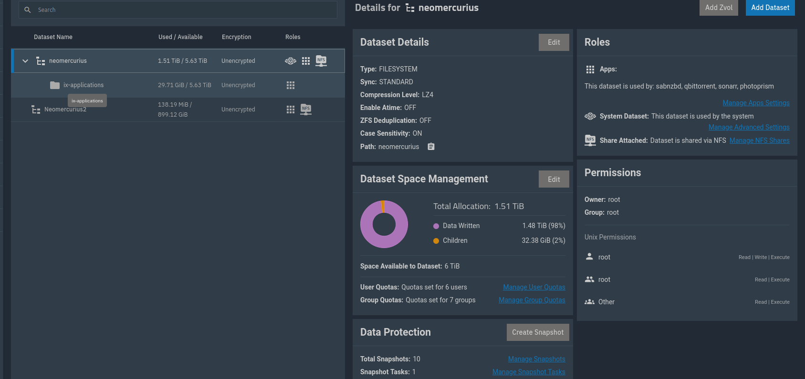Screen dimensions: 805x379
Task: Select the ix-applications dataset
Action: [x=84, y=85]
